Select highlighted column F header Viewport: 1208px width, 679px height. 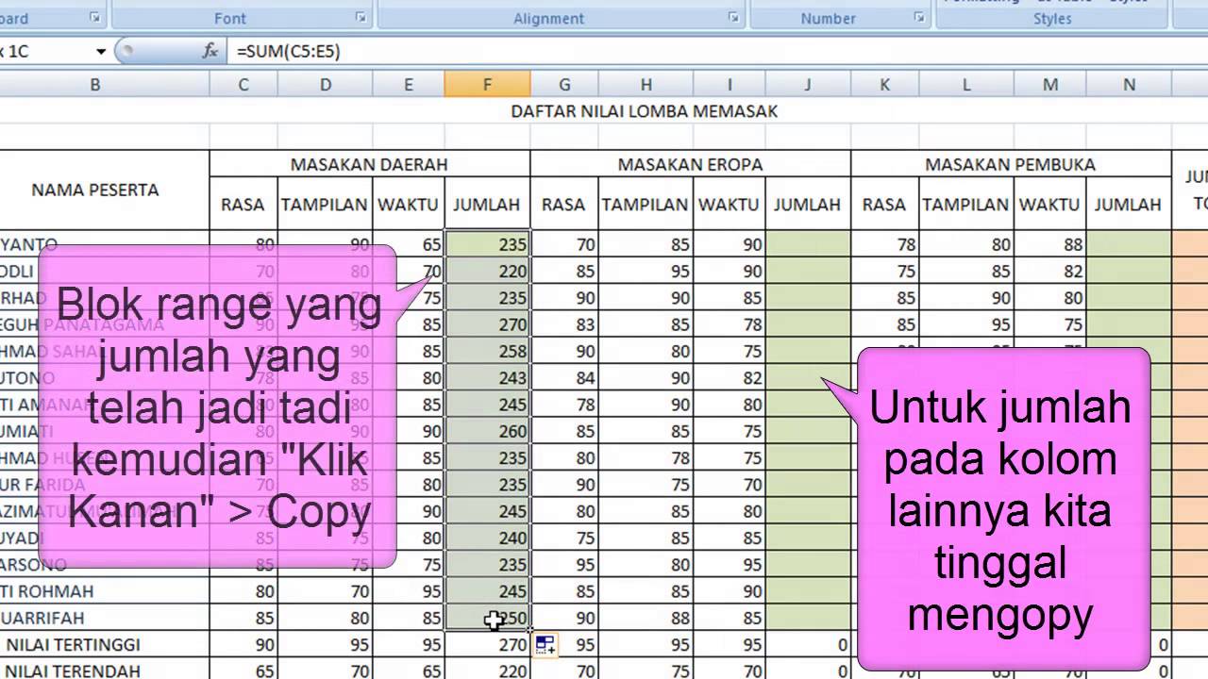coord(487,85)
